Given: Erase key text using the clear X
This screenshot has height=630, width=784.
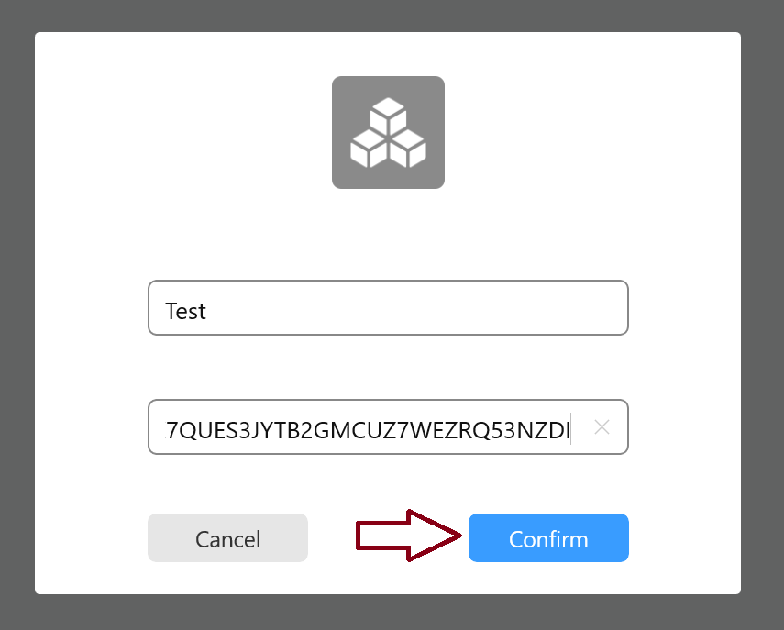Looking at the screenshot, I should click(602, 427).
